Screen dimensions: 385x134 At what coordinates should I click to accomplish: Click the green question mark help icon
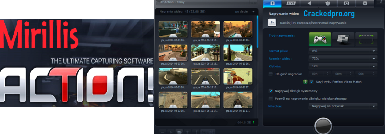[x=305, y=82]
